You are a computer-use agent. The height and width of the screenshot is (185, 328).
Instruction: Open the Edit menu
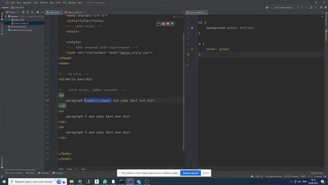(13, 3)
